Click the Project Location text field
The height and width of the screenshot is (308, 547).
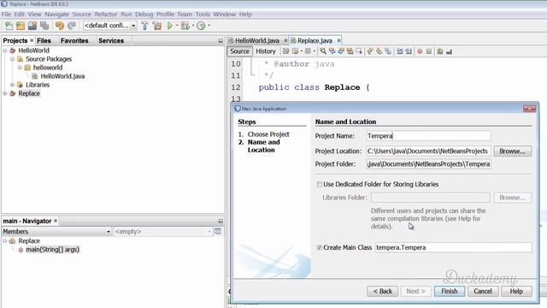coord(428,151)
